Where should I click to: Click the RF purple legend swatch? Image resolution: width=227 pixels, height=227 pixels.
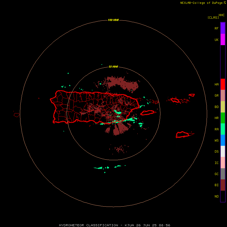[x=223, y=28]
